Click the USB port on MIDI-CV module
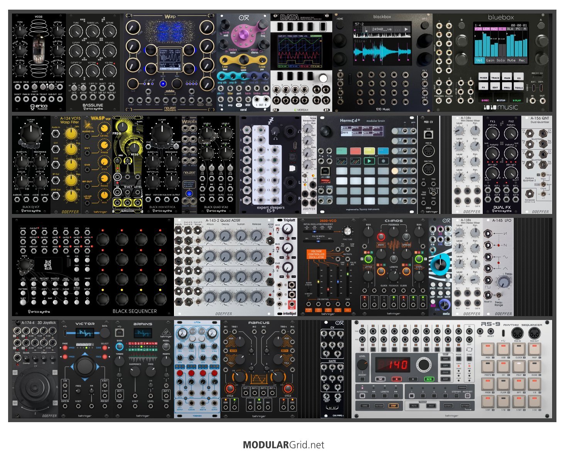 coord(428,134)
